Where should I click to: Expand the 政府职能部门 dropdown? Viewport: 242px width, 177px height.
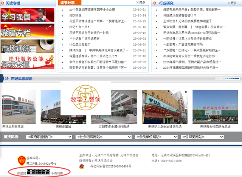pyautogui.click(x=48, y=137)
